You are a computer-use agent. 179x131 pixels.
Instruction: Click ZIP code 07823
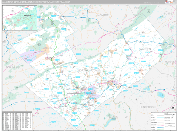point(131,63)
